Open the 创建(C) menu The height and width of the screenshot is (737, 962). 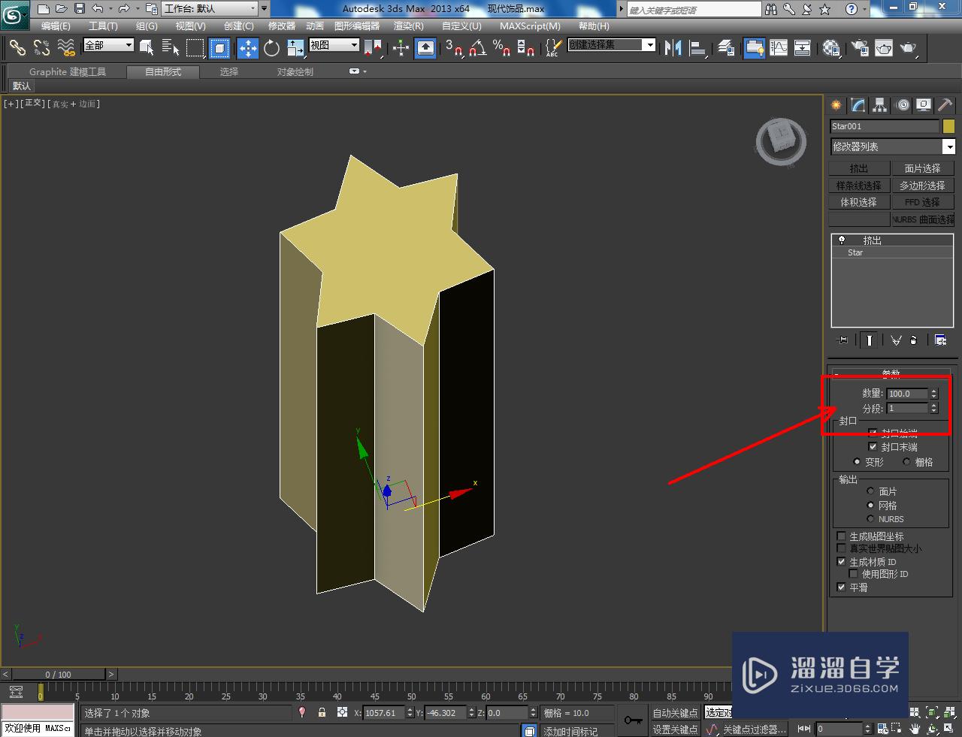[239, 26]
